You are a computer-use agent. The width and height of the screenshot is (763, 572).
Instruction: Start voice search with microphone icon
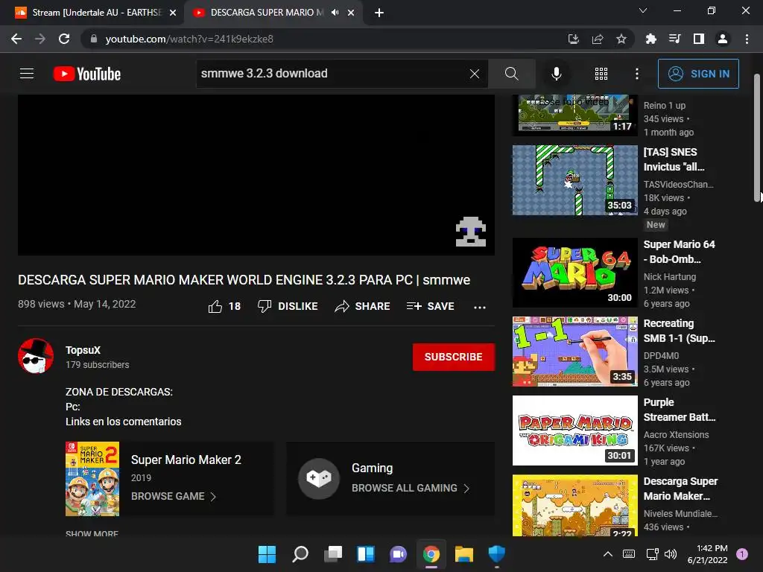557,74
